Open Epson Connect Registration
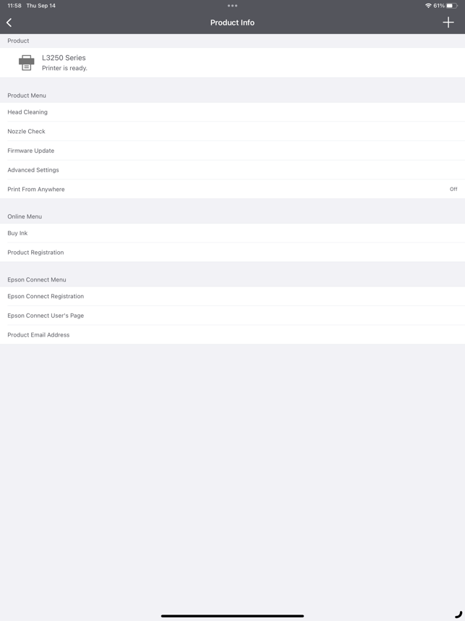Image resolution: width=465 pixels, height=621 pixels. (x=232, y=296)
